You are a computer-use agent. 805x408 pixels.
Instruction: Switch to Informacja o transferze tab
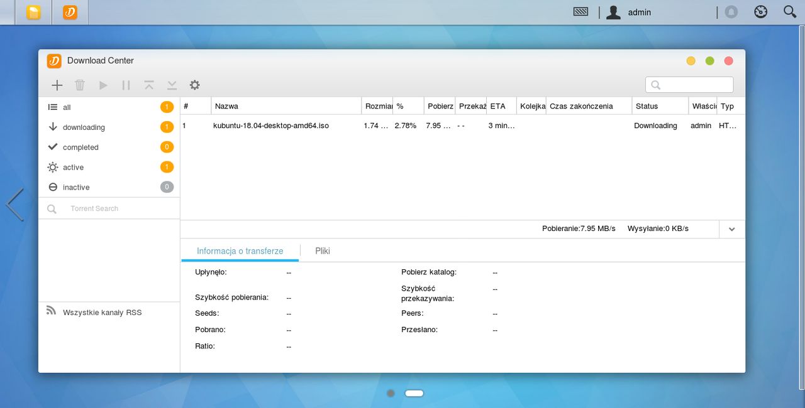[240, 250]
